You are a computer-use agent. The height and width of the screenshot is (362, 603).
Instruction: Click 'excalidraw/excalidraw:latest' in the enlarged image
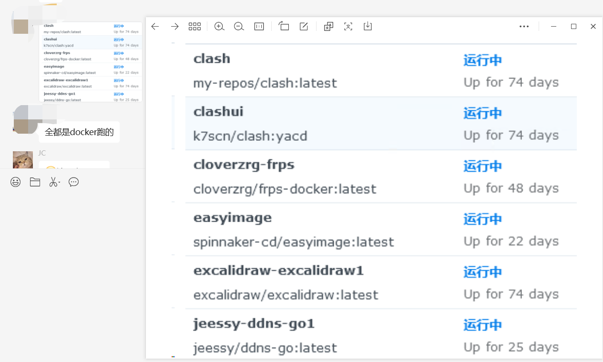tap(286, 295)
